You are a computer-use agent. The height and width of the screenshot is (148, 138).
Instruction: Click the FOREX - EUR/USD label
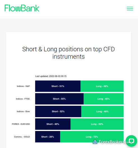click(21, 124)
